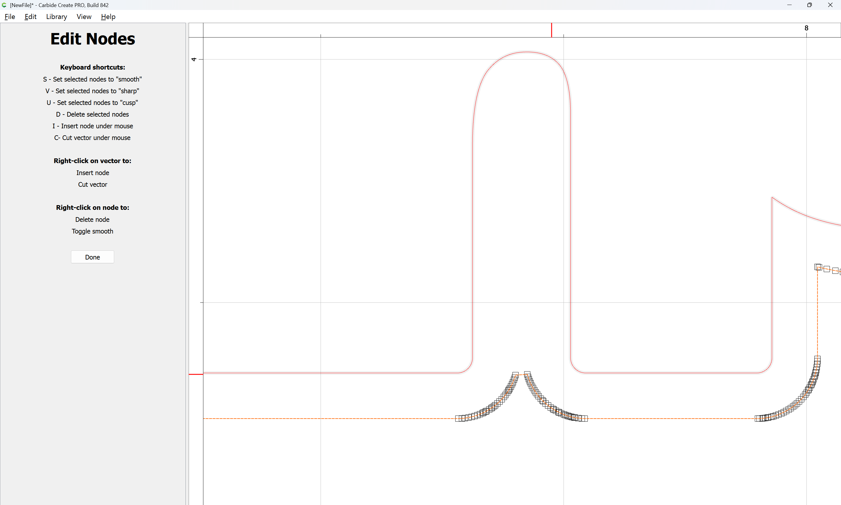Viewport: 841px width, 505px height.
Task: Select the upper-right corner node above the dashed vertical line
Action: 818,267
